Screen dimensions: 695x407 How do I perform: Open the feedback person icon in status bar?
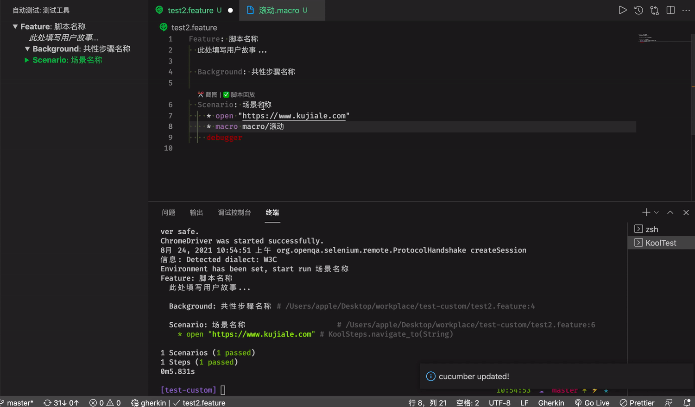tap(669, 403)
